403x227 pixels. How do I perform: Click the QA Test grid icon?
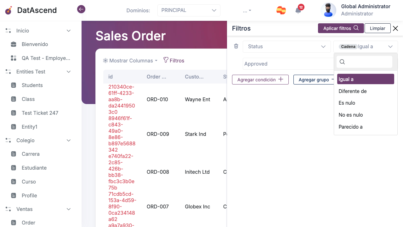click(14, 58)
